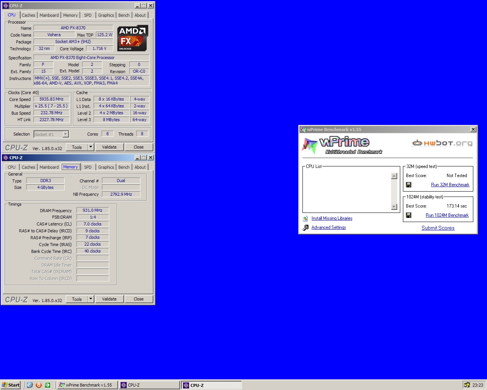Open the hwbot.org logo link
487x390 pixels.
point(442,143)
